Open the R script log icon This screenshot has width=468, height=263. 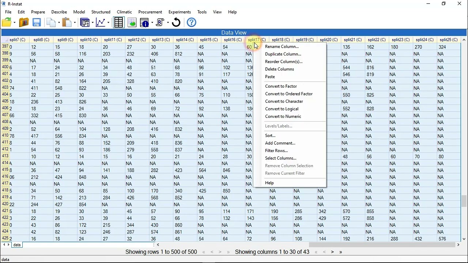point(160,23)
